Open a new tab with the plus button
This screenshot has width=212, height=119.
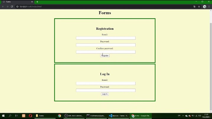point(37,2)
